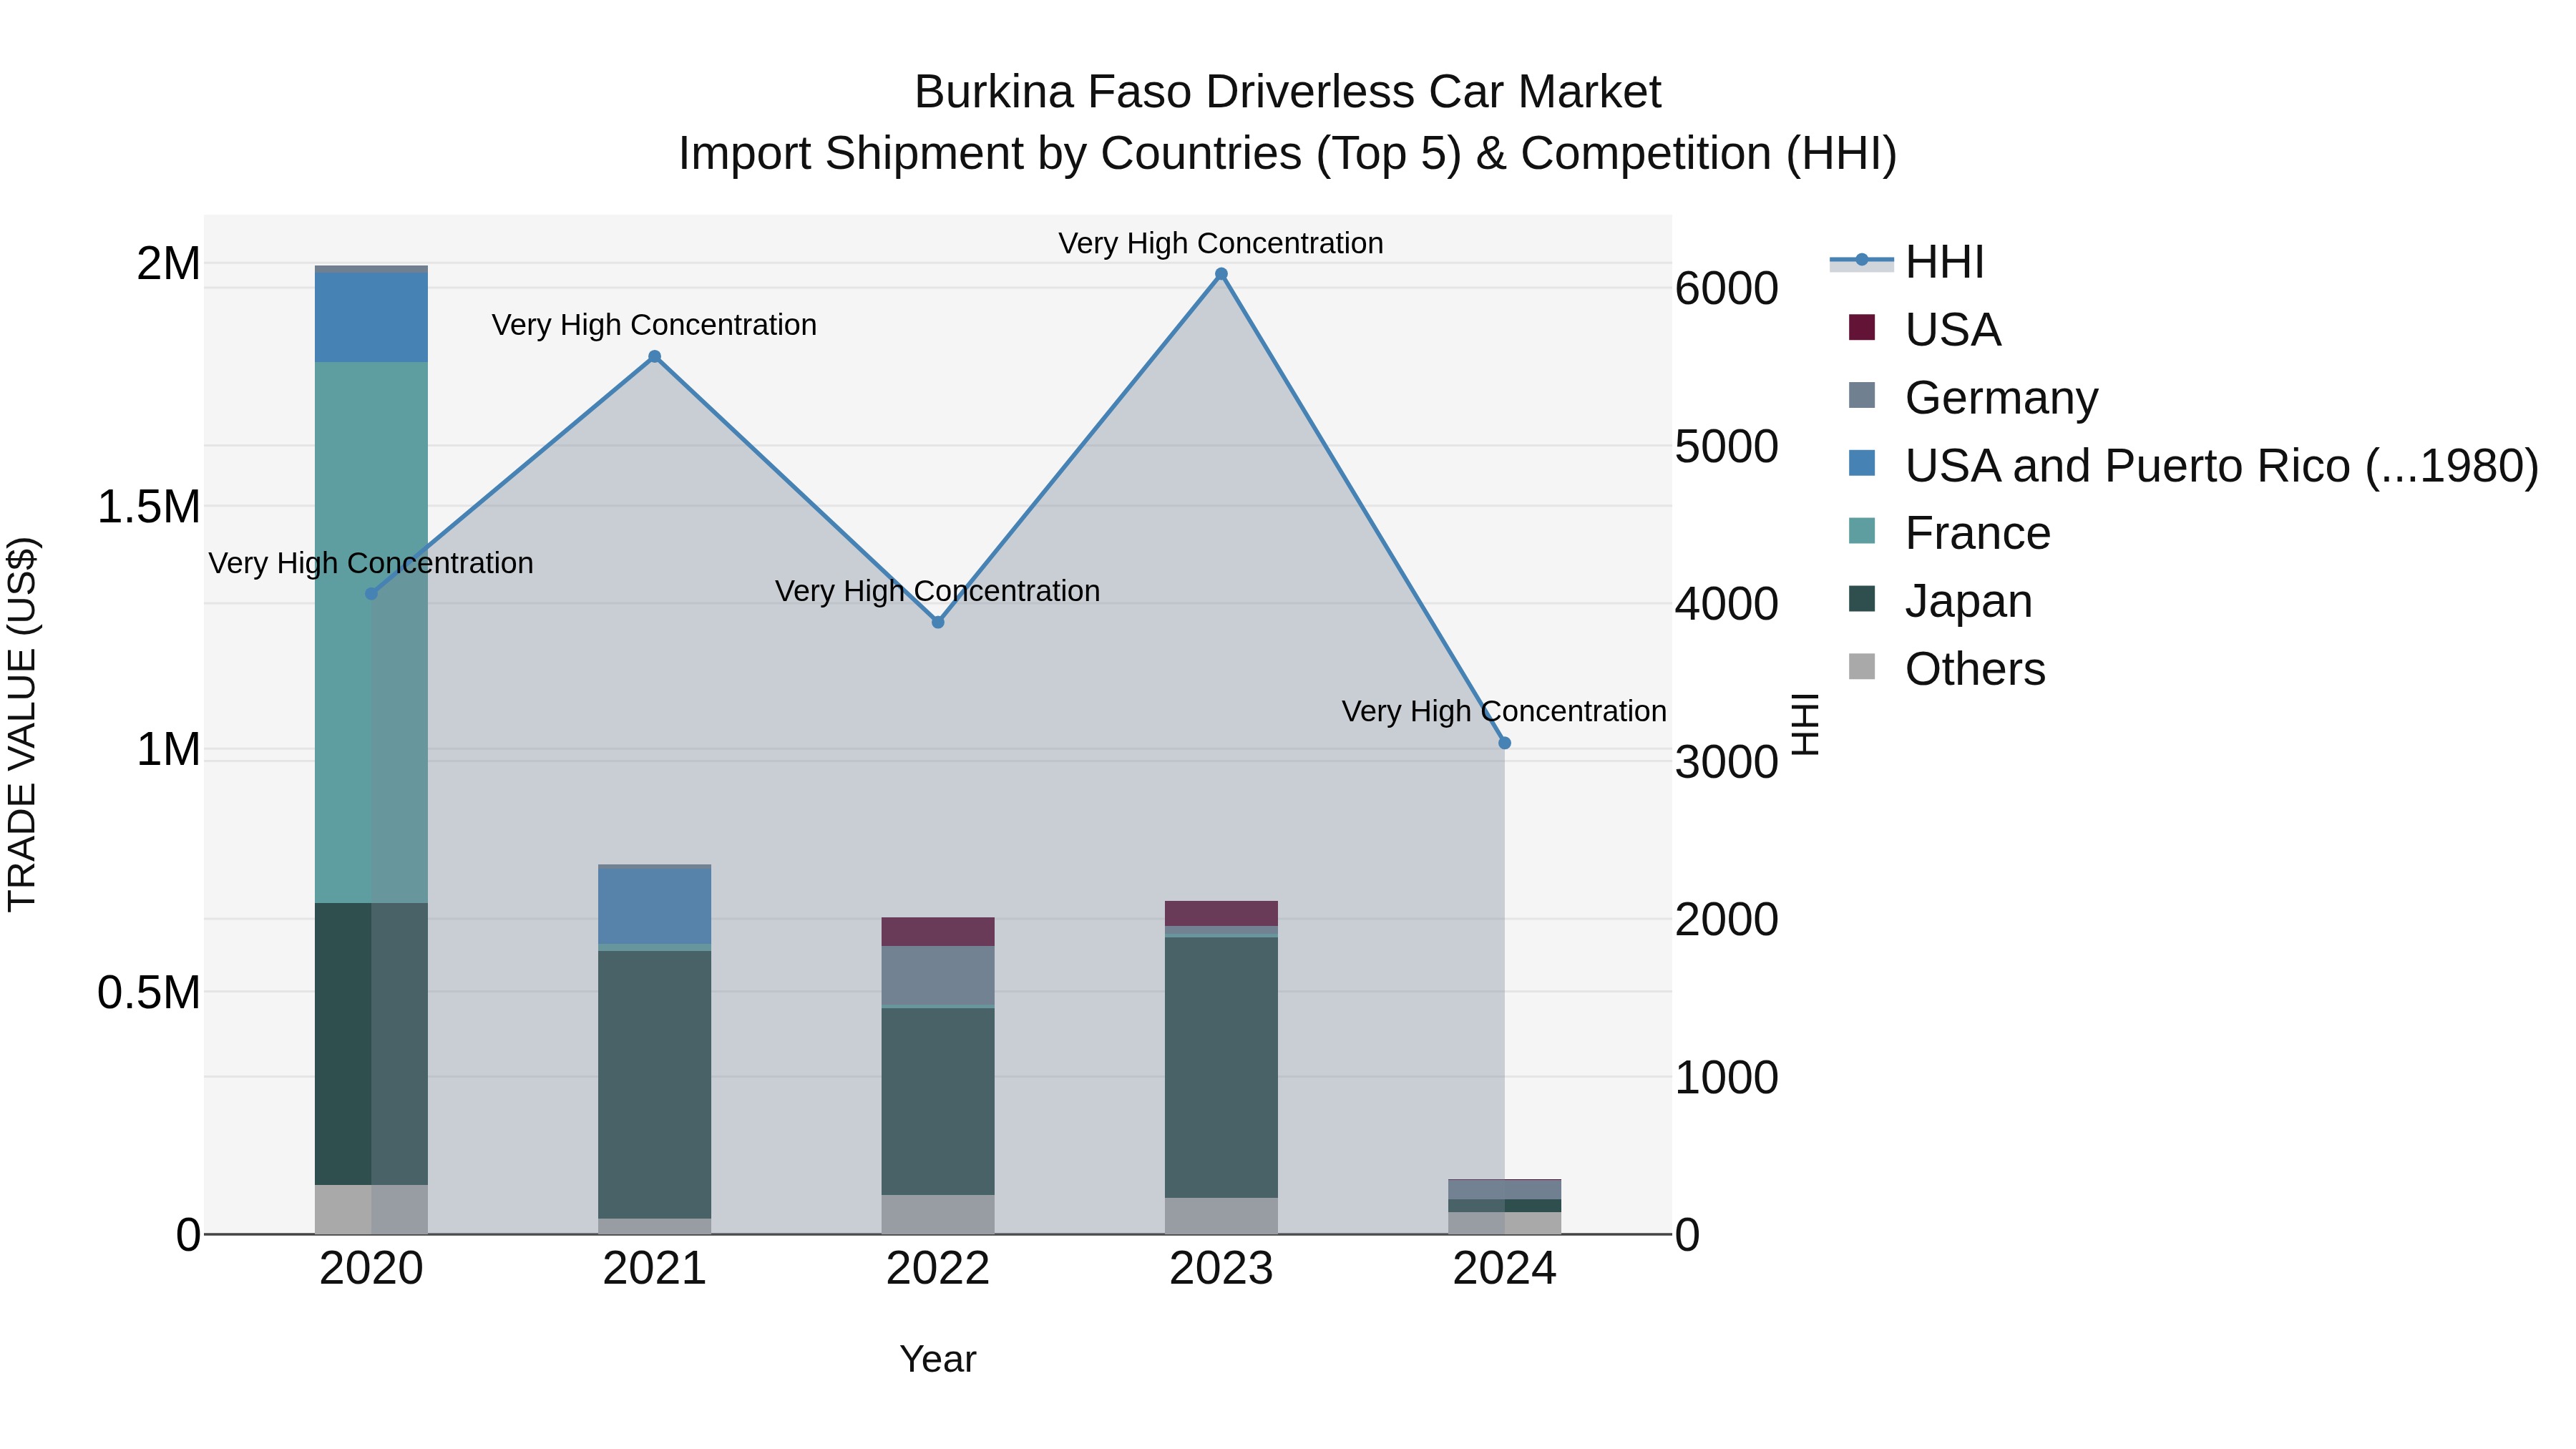This screenshot has width=2576, height=1449.
Task: Click the Others segment of the 2022 bar
Action: point(938,1215)
